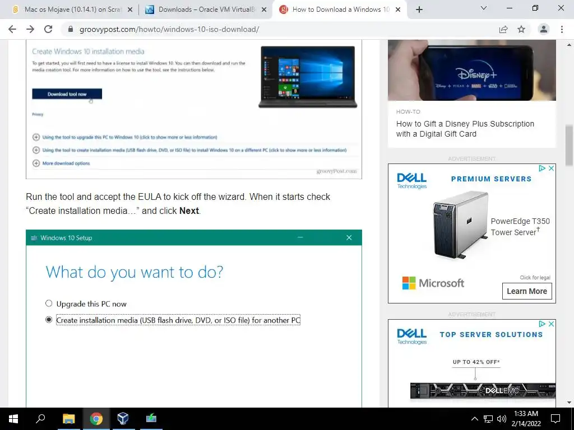
Task: Select the How to Download a Windows 10 tab
Action: [340, 10]
